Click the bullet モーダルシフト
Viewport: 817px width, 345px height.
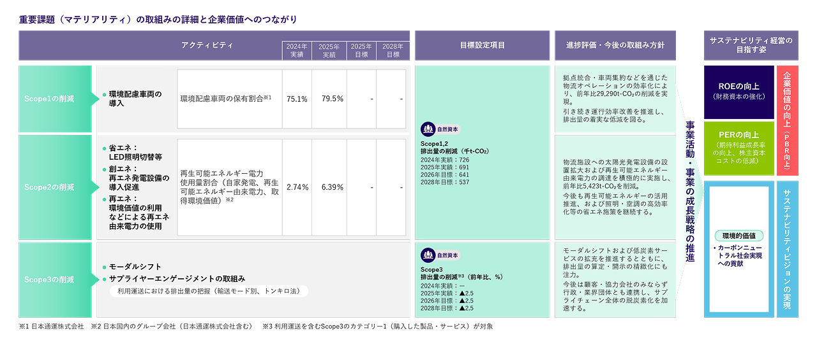tap(131, 267)
